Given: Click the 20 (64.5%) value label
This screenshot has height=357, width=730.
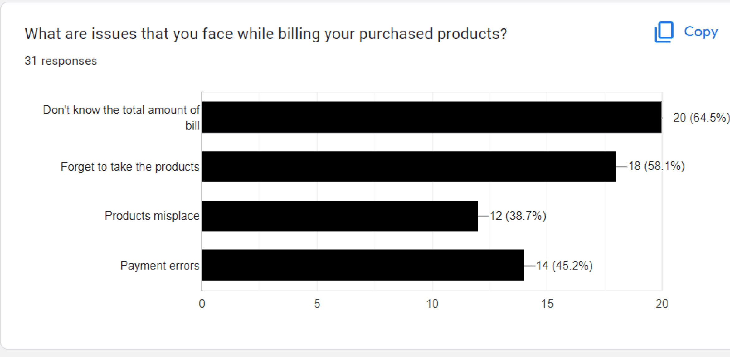Looking at the screenshot, I should pyautogui.click(x=701, y=118).
